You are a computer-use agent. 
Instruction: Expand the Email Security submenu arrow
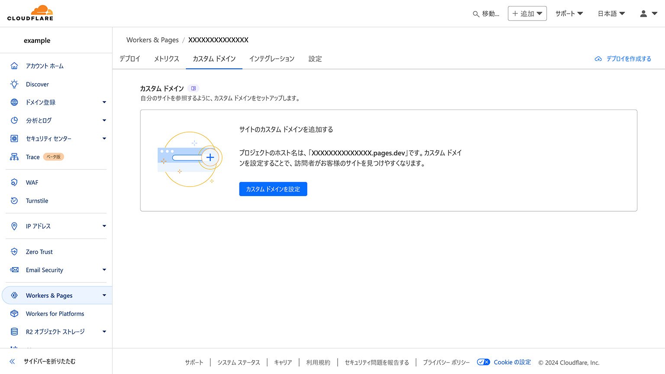(x=104, y=270)
